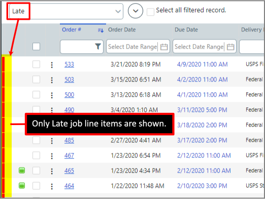Check the row checkbox for order 467
This screenshot has width=265, height=199.
pos(36,155)
